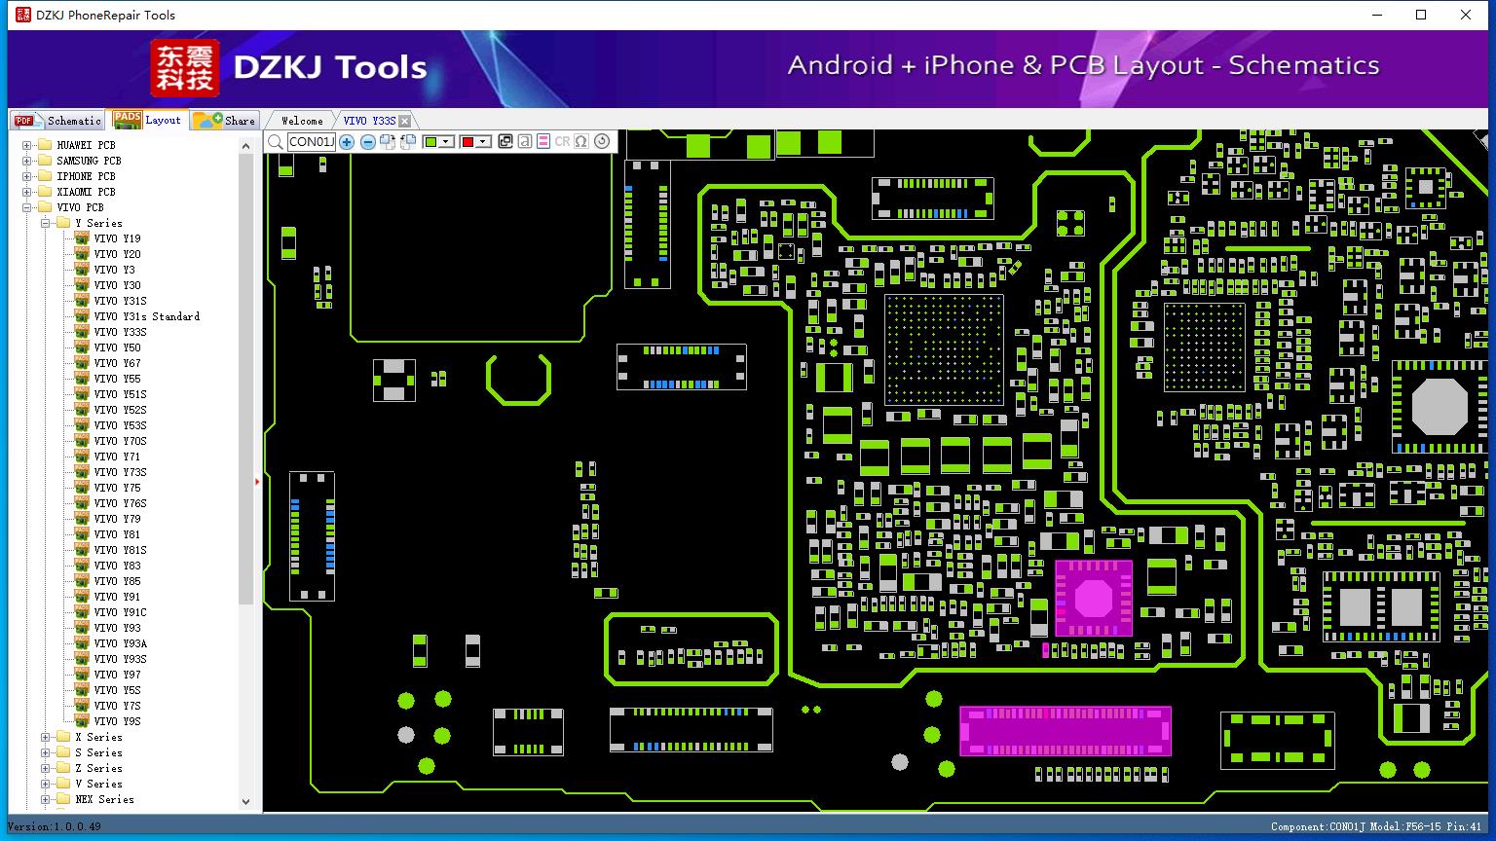Click the circular reset view icon

(602, 142)
